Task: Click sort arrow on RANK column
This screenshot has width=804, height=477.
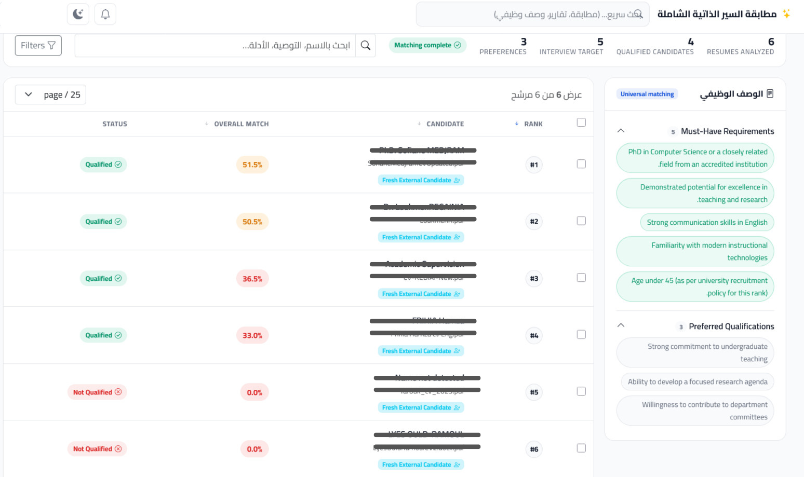Action: [517, 124]
